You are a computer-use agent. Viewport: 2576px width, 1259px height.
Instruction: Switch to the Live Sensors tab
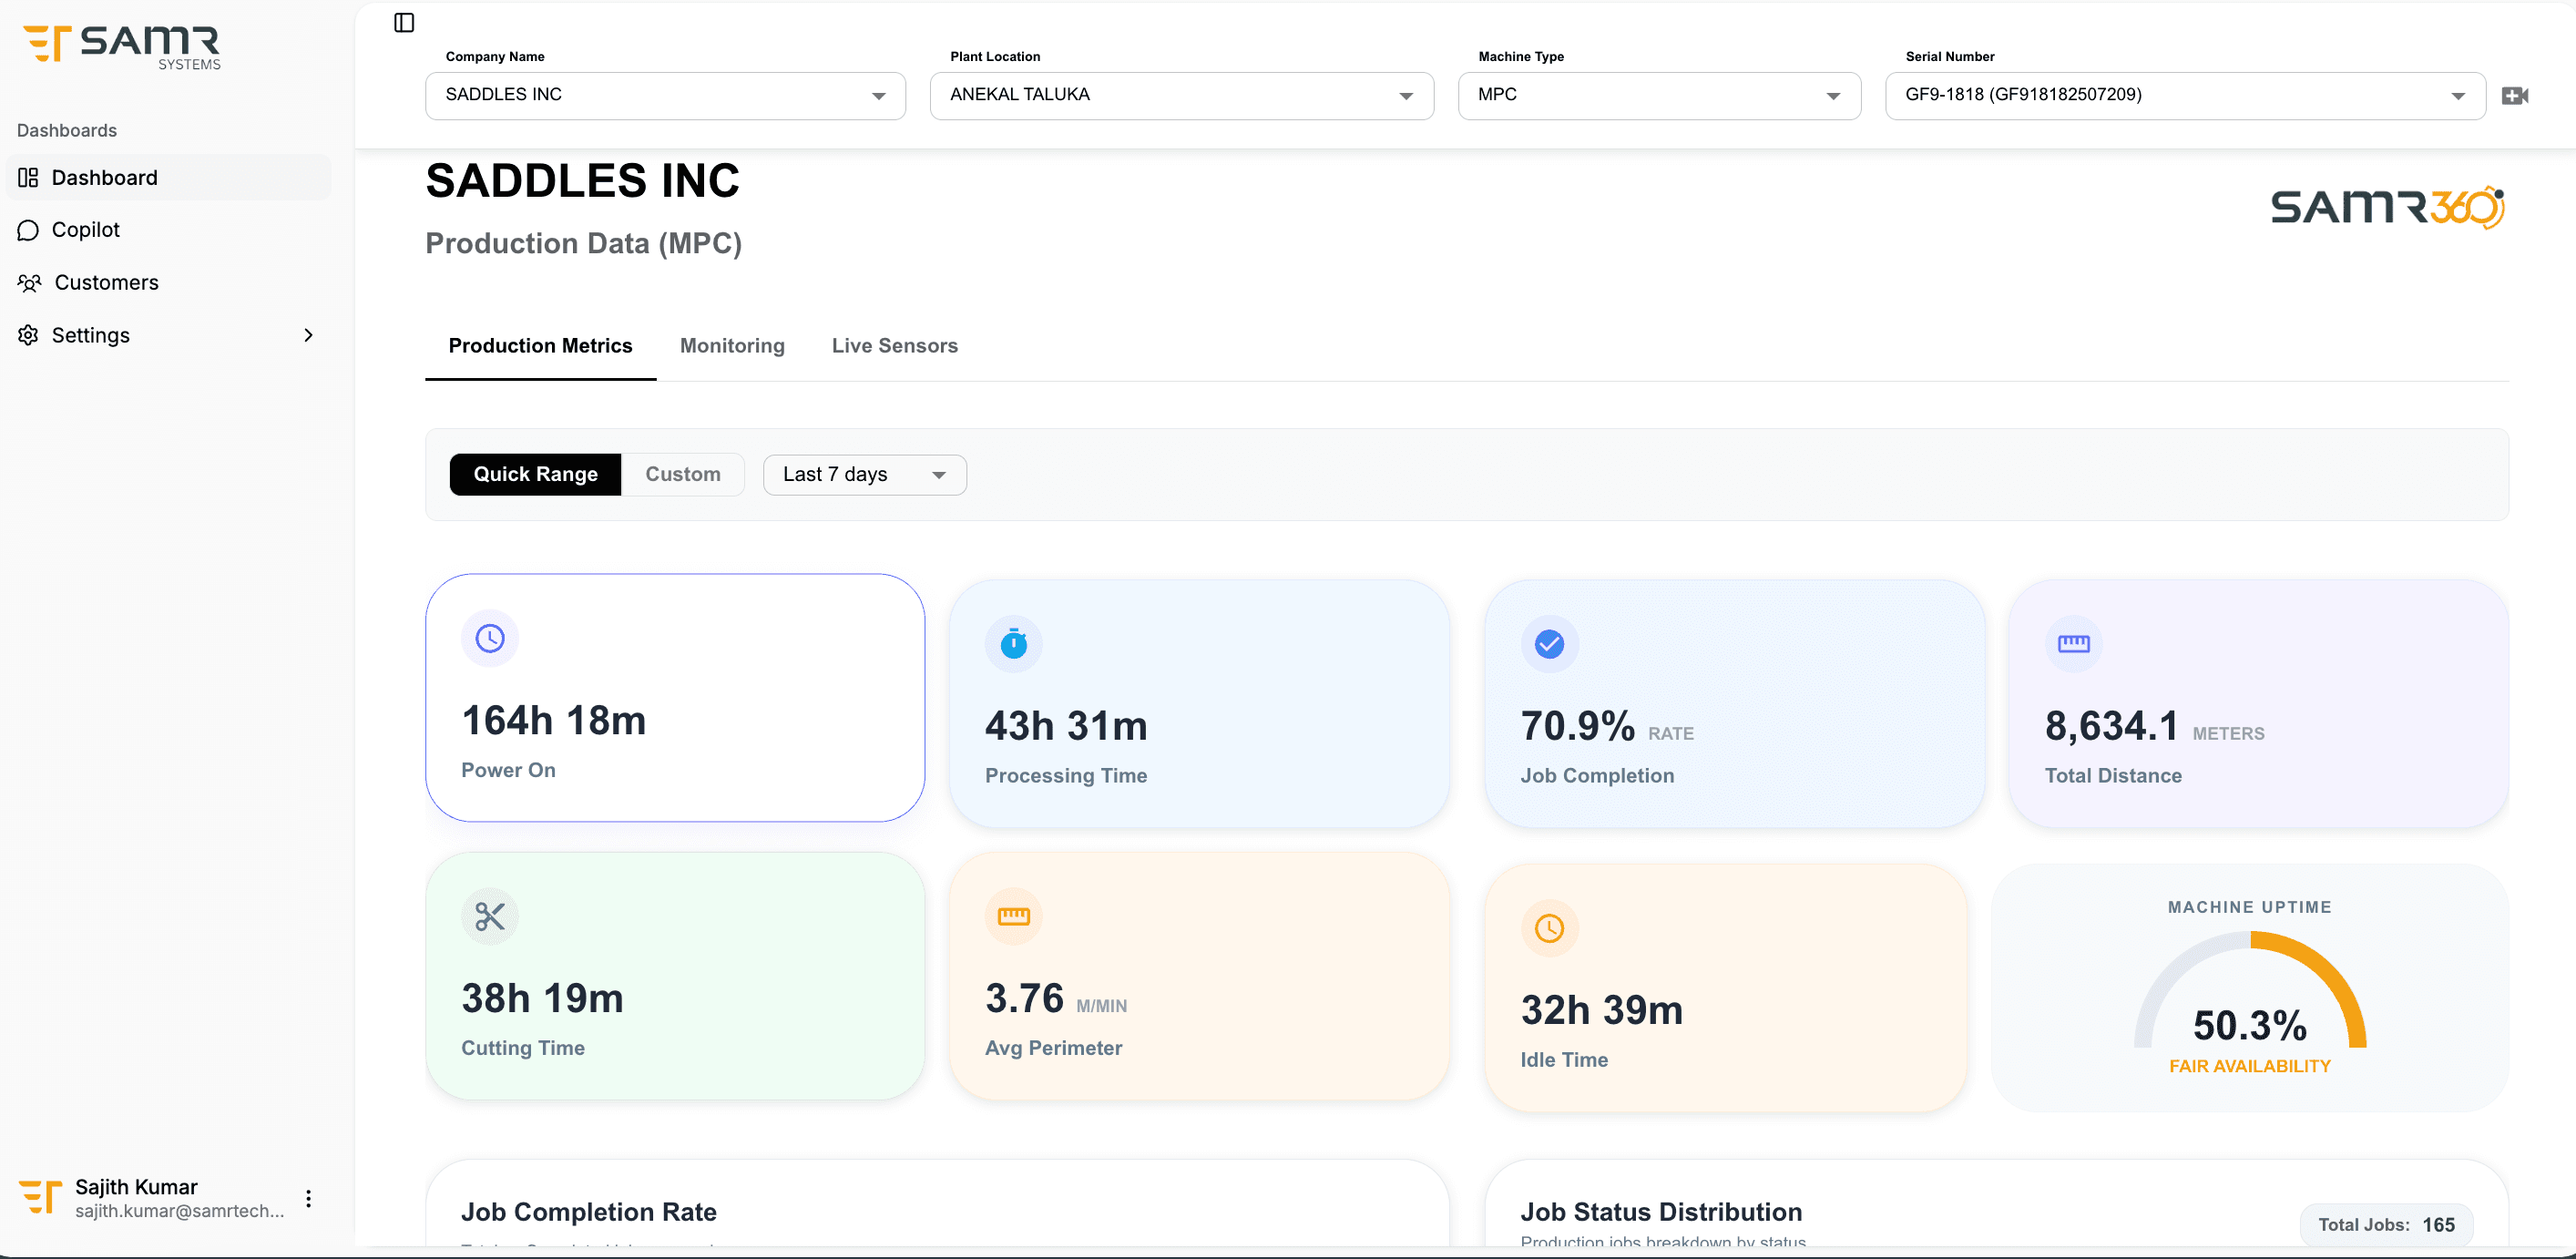tap(895, 346)
